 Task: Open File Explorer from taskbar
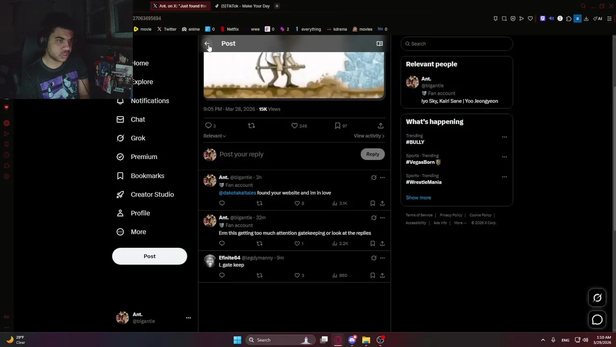[x=366, y=340]
